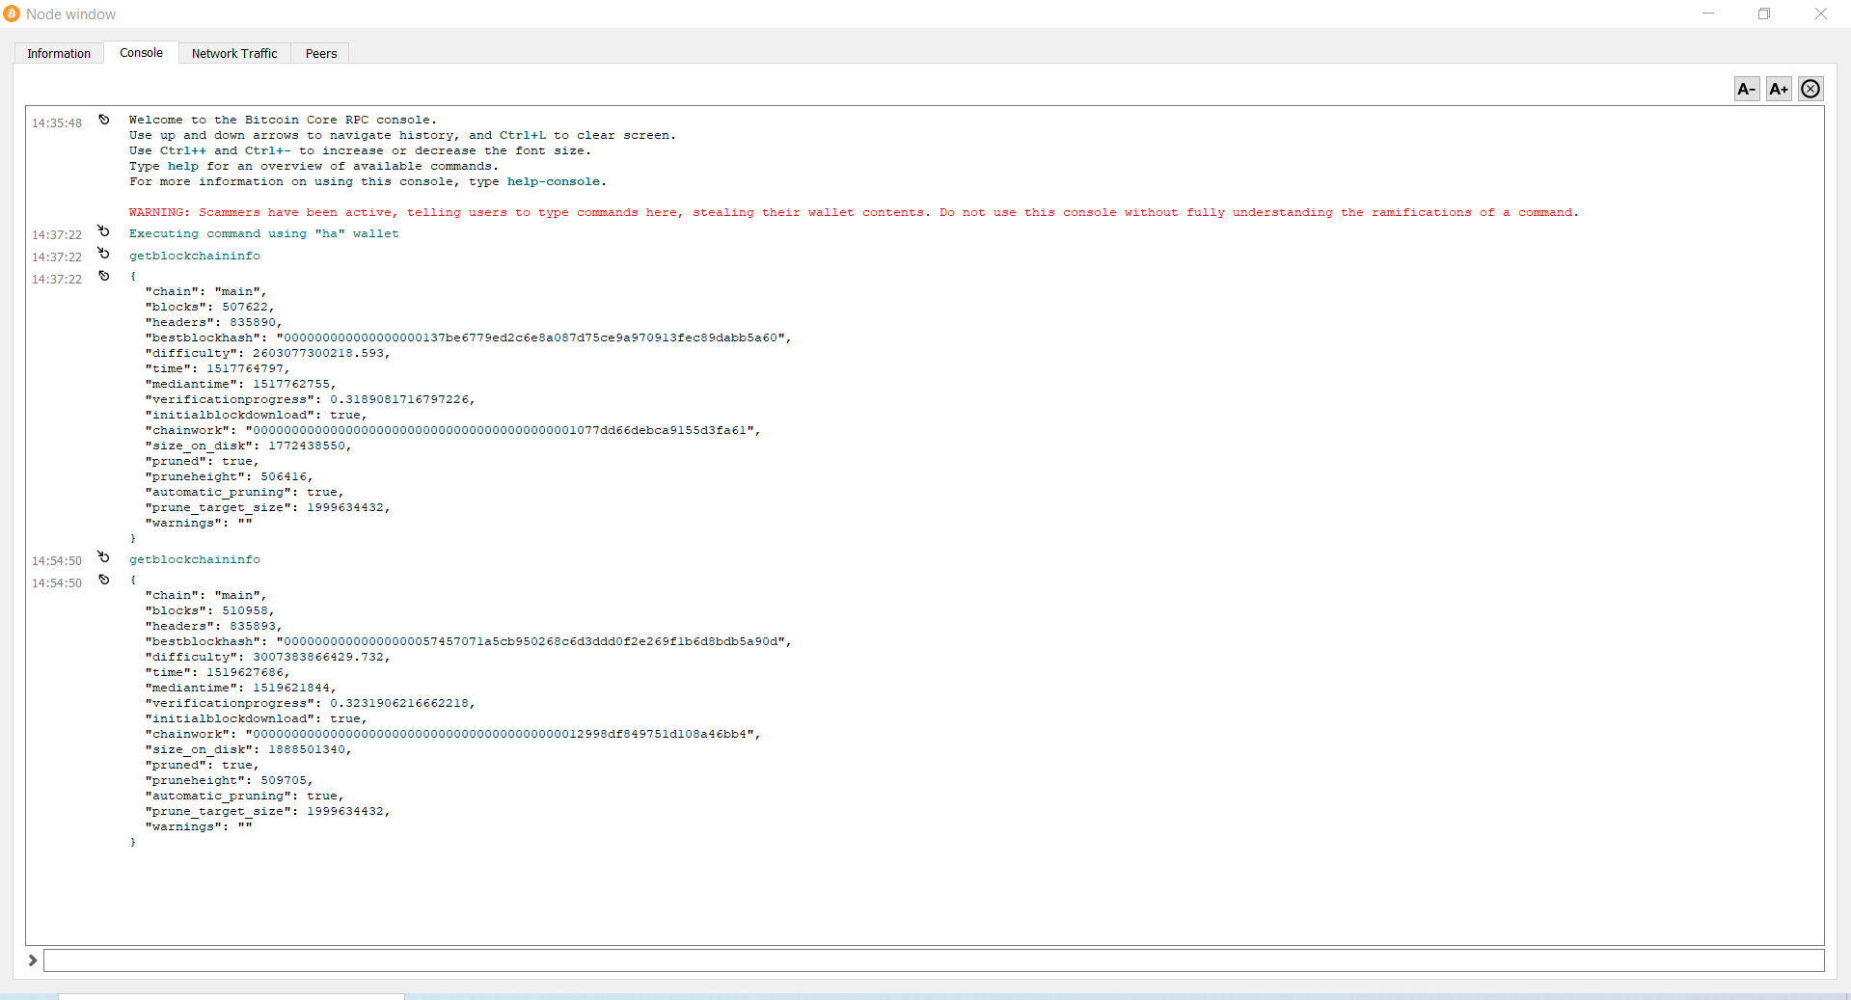
Task: Click the "headers": 835893 line
Action: click(x=213, y=626)
